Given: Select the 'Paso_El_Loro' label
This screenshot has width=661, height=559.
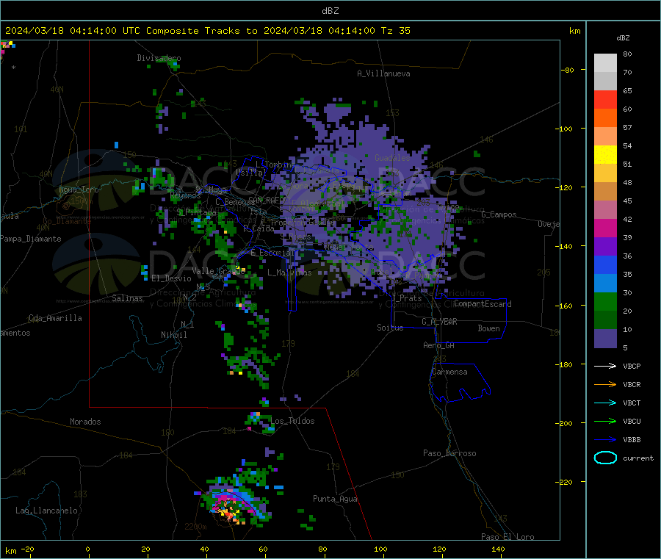Looking at the screenshot, I should click(508, 537).
